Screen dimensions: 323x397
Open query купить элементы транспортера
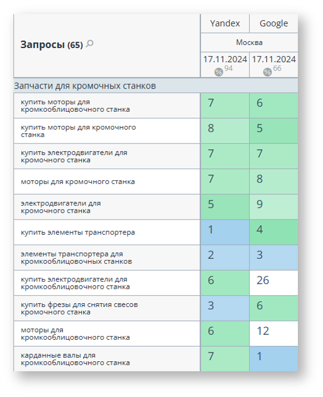tap(78, 232)
